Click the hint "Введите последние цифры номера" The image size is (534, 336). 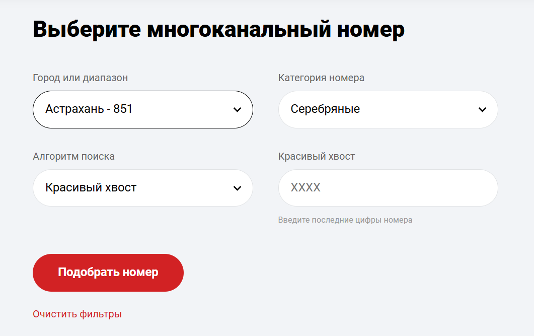click(345, 220)
